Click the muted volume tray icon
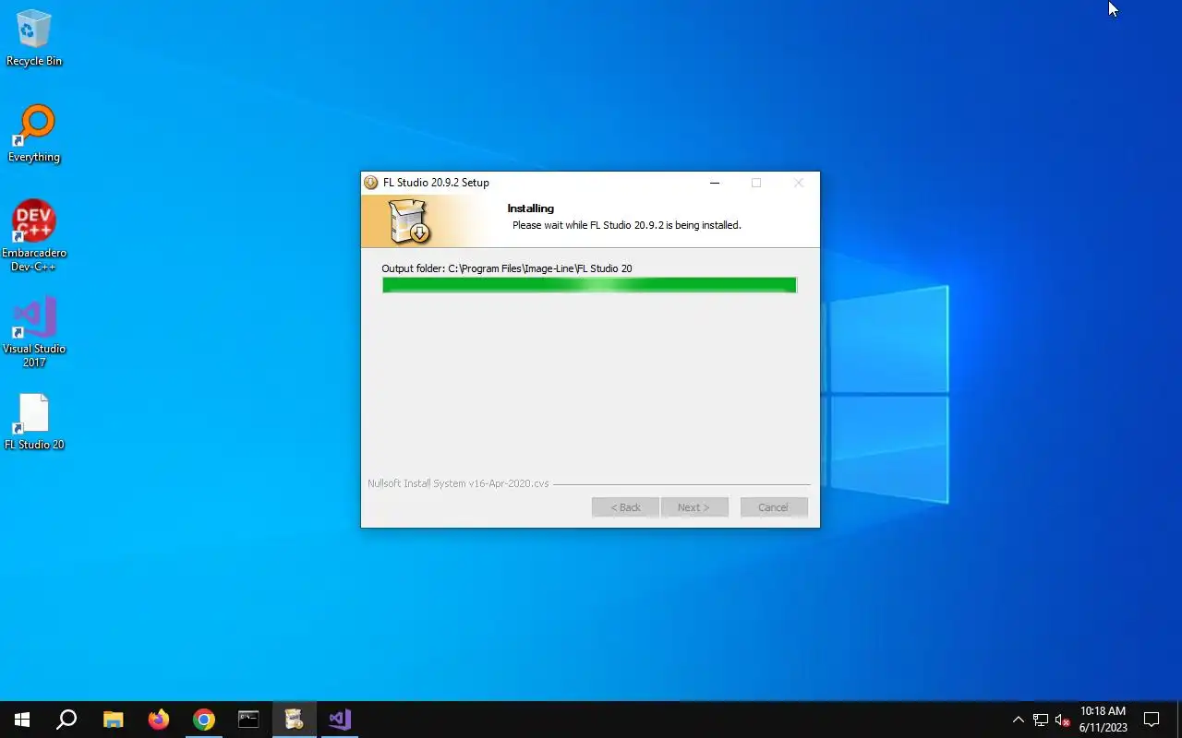 [x=1063, y=720]
